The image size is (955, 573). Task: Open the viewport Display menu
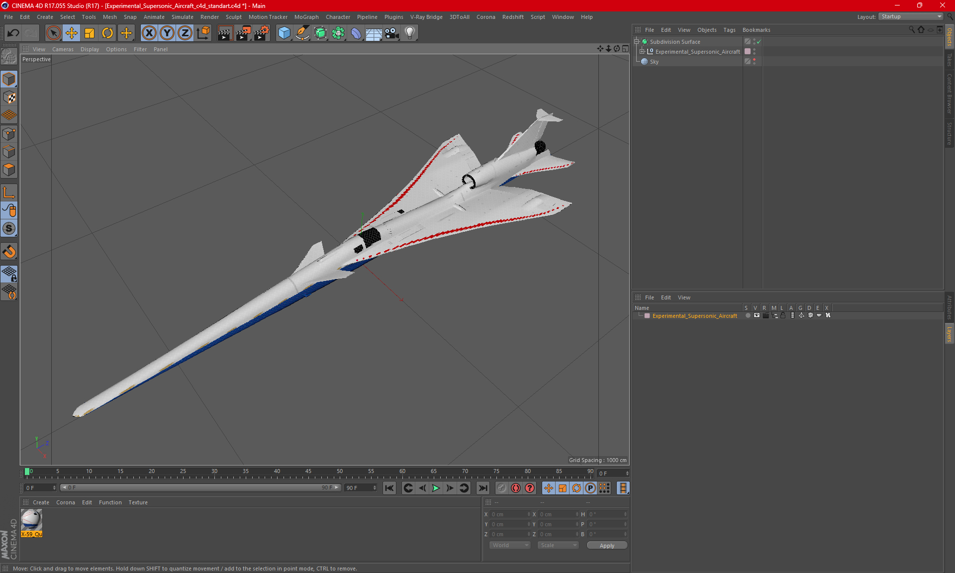pyautogui.click(x=90, y=49)
